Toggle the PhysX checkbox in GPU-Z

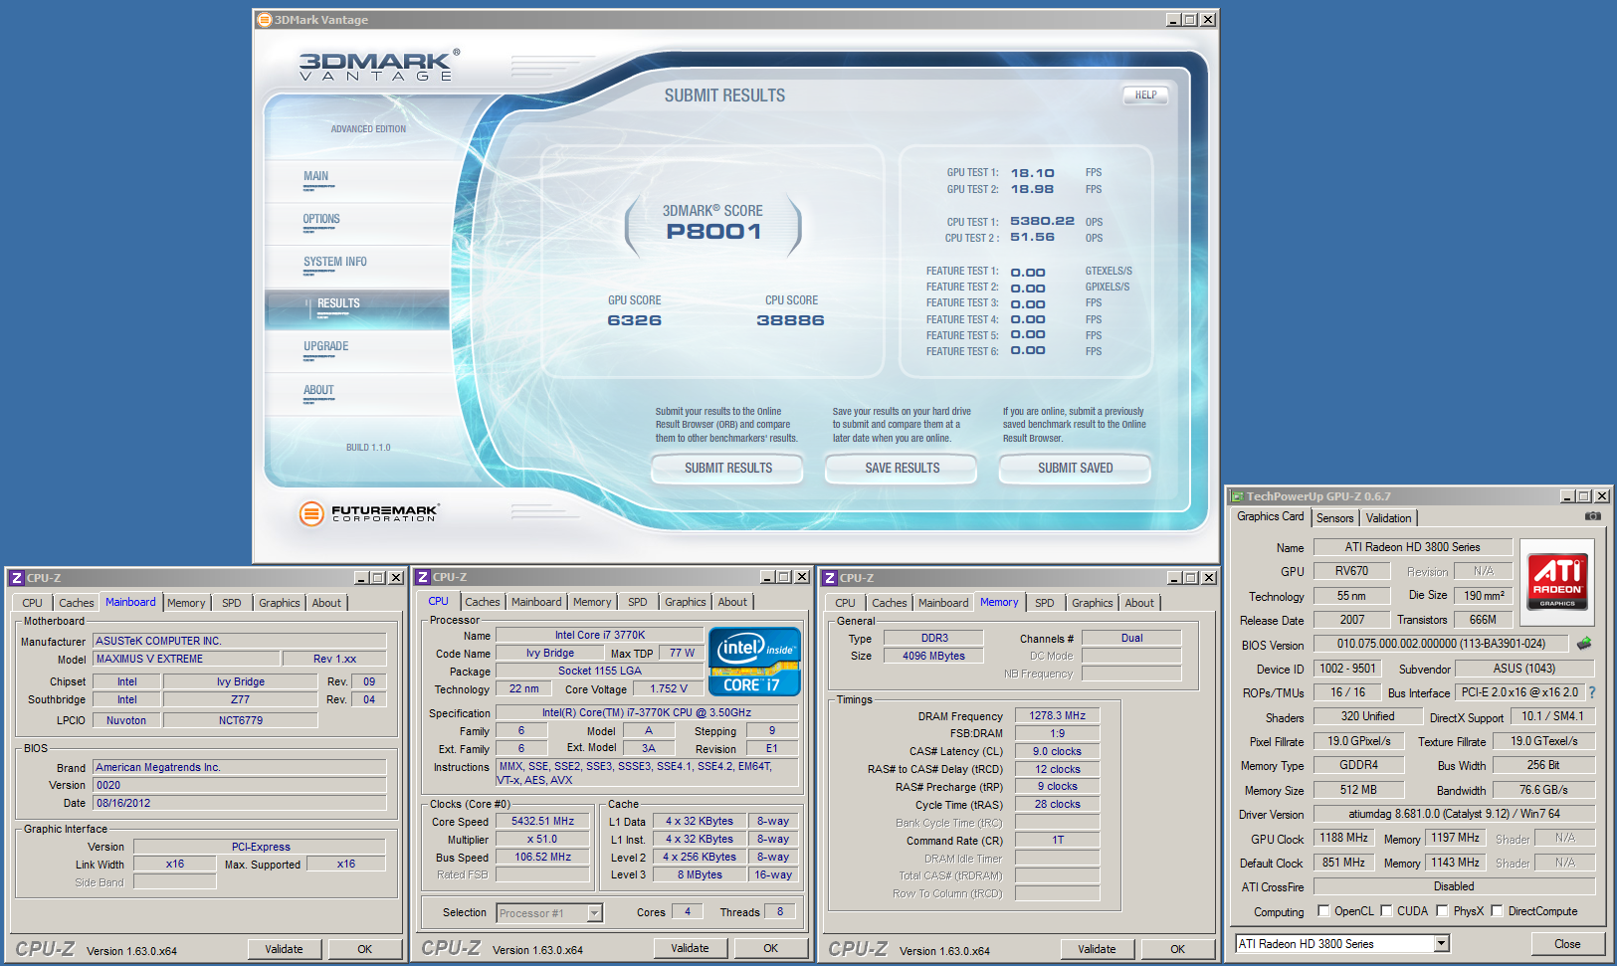coord(1442,910)
